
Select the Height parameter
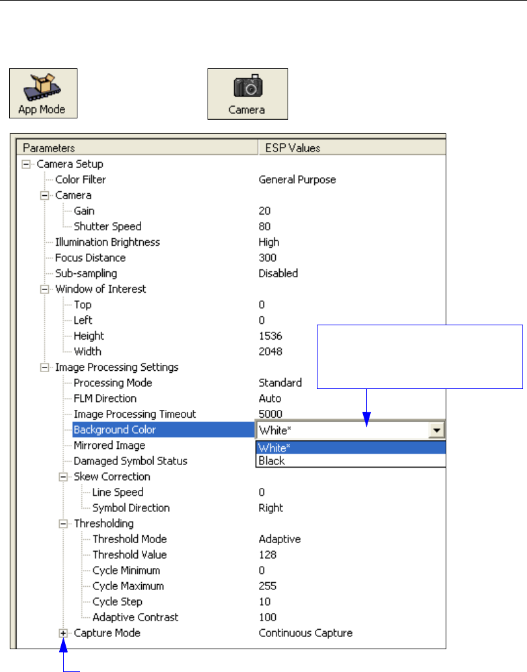89,336
